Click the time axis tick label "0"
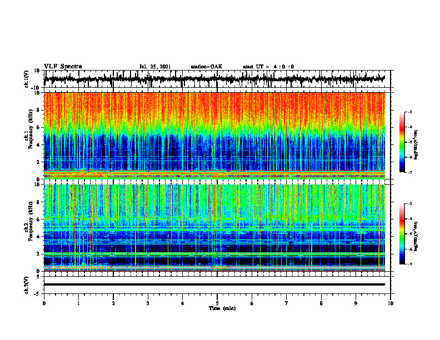 click(x=44, y=303)
